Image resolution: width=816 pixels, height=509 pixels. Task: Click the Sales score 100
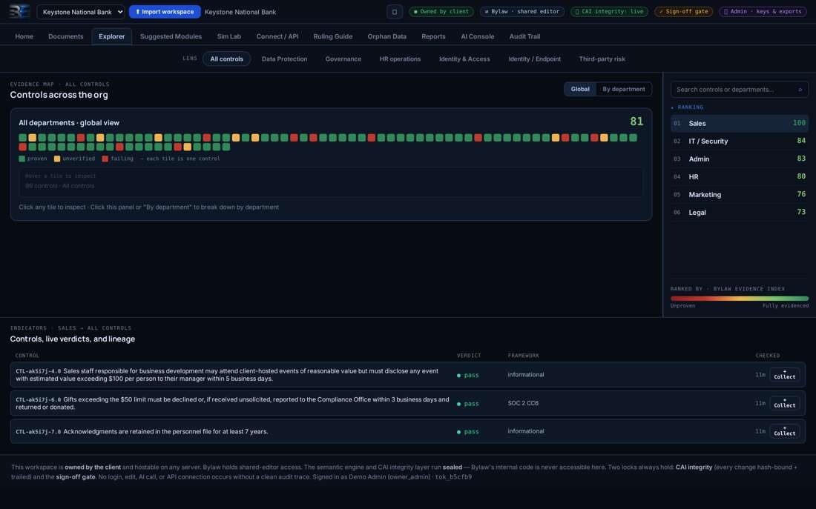[x=799, y=123]
